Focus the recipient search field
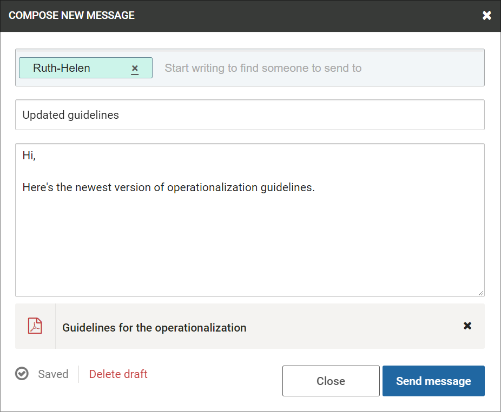 tap(321, 68)
